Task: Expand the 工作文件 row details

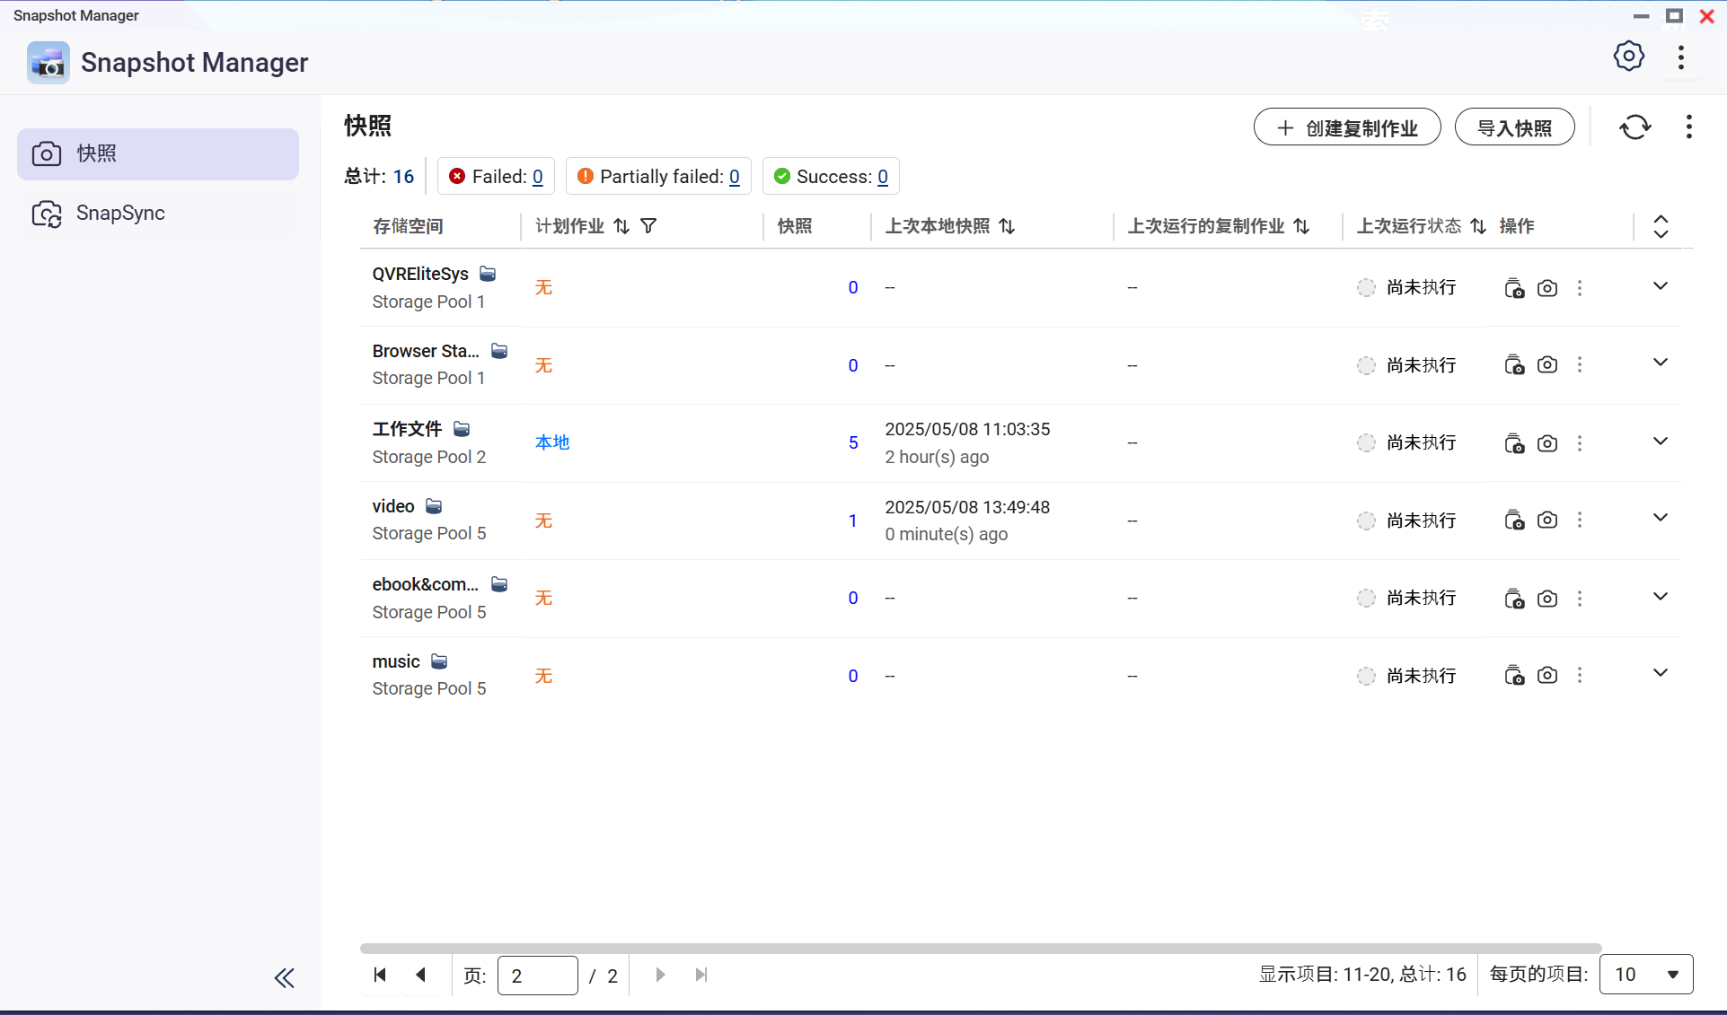Action: click(x=1661, y=442)
